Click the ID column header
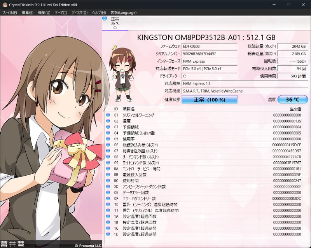Screen dimensions: 311x248 click(x=116, y=109)
